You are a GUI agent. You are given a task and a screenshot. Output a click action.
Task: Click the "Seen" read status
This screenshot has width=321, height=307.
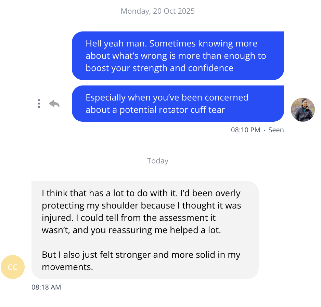coord(276,130)
